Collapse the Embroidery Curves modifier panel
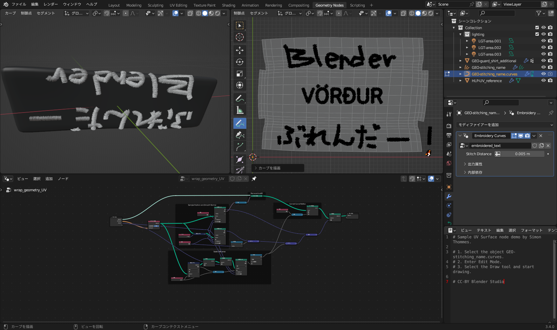Image resolution: width=557 pixels, height=330 pixels. pyautogui.click(x=460, y=136)
